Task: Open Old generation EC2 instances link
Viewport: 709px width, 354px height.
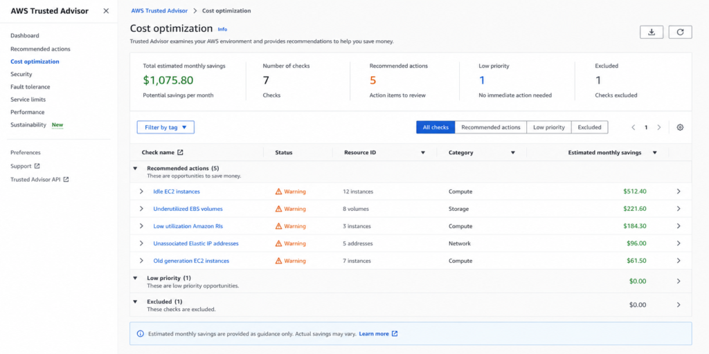Action: (x=191, y=261)
